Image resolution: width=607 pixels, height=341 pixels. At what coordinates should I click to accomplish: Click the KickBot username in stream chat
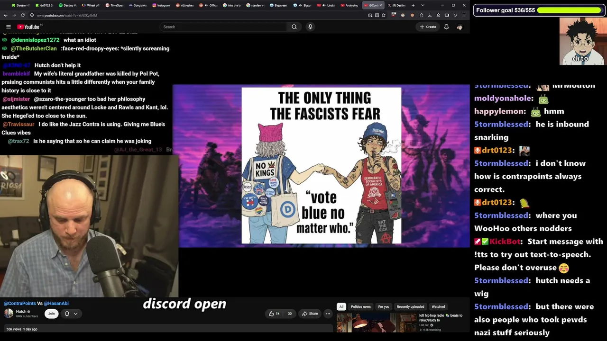(x=505, y=242)
